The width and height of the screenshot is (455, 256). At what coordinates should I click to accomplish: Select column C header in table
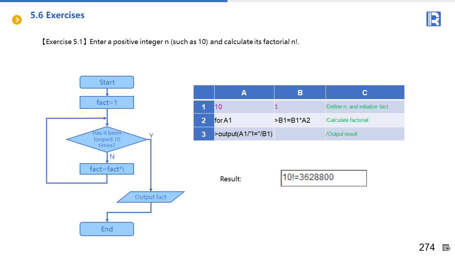click(x=365, y=92)
